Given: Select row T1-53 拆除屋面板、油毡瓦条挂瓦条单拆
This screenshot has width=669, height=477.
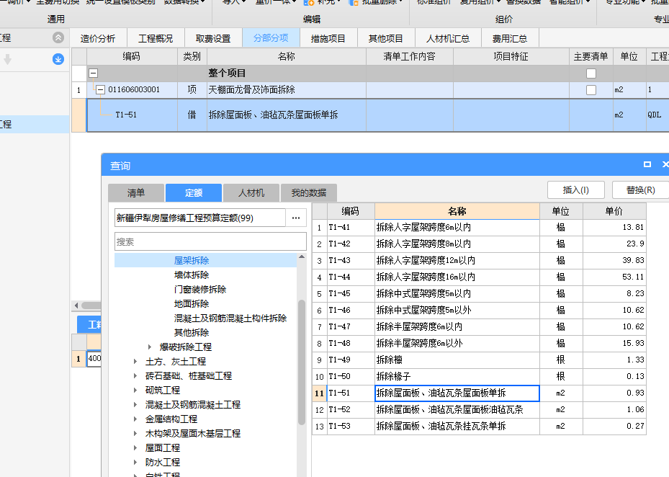Looking at the screenshot, I should pos(479,426).
